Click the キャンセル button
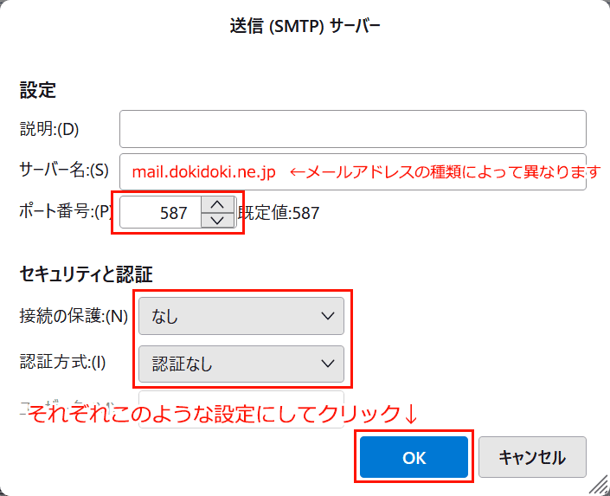Screen dimensions: 610x496 [x=532, y=457]
